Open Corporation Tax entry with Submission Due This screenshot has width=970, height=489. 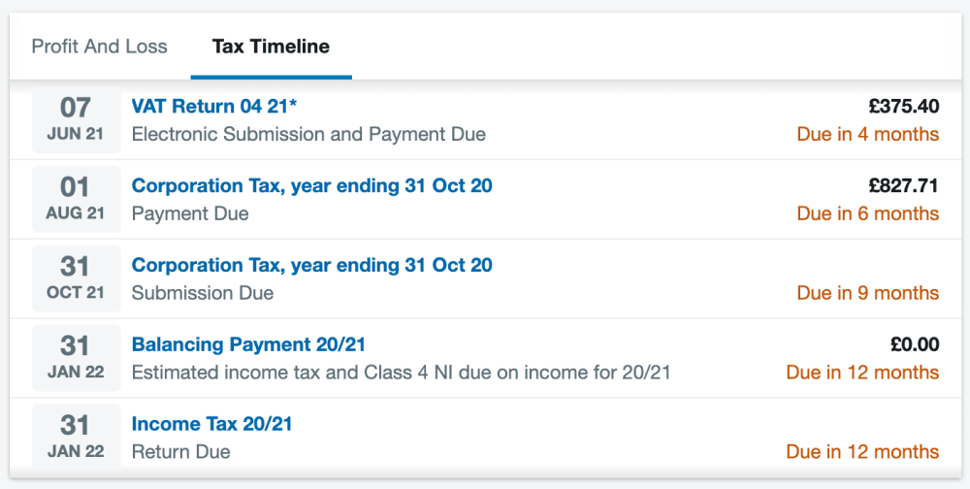click(311, 265)
